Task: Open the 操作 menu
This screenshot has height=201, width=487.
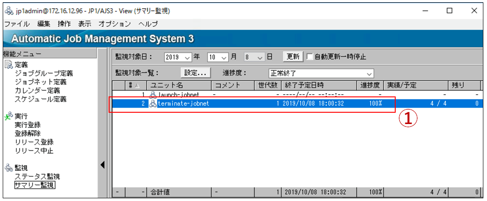Action: pyautogui.click(x=64, y=24)
